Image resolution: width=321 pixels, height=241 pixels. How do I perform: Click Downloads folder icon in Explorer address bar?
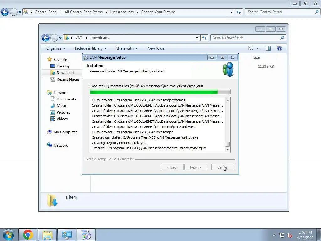[66, 38]
